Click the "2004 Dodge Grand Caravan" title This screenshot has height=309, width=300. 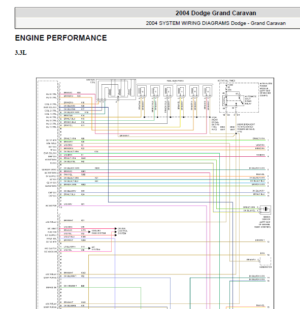[x=216, y=13]
